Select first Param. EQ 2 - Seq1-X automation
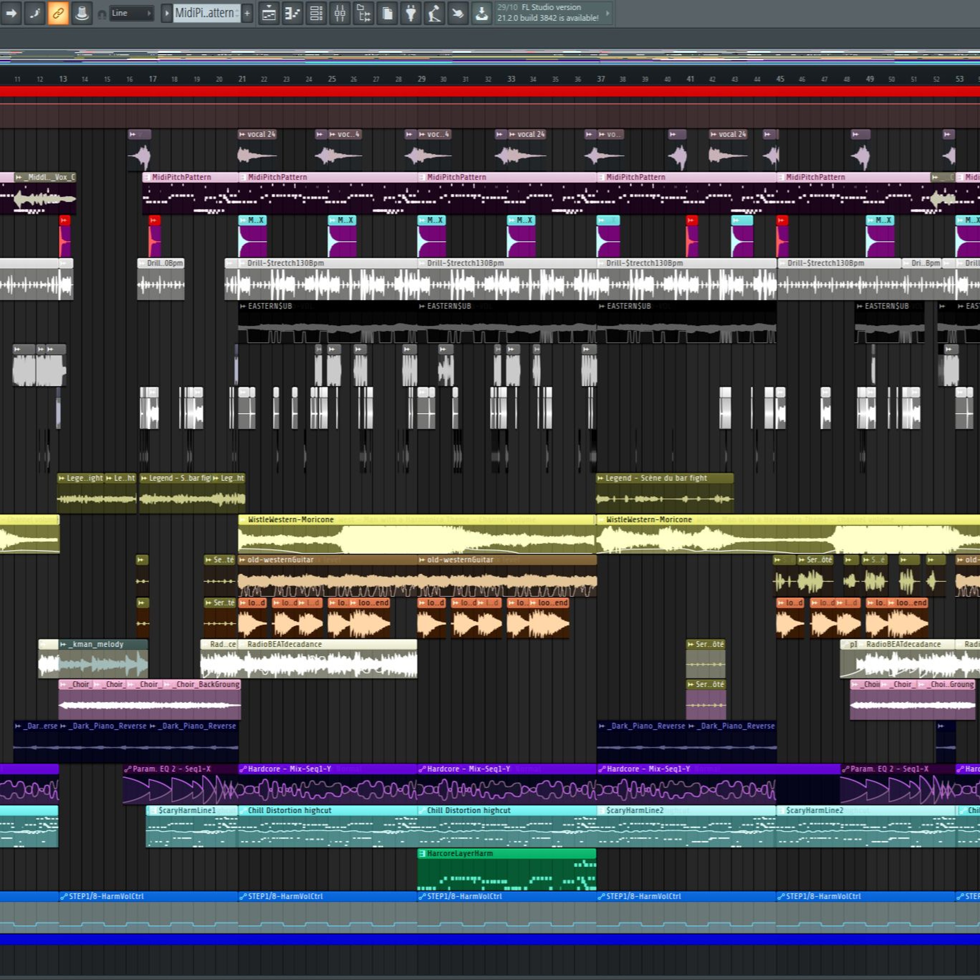Viewport: 980px width, 980px height. tap(180, 784)
